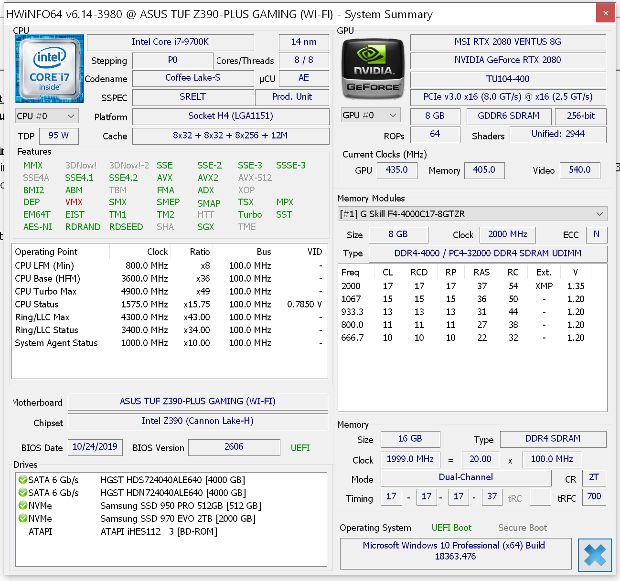Select the BIOS Version 2606 field
Screen dimensions: 620x581
[x=234, y=447]
